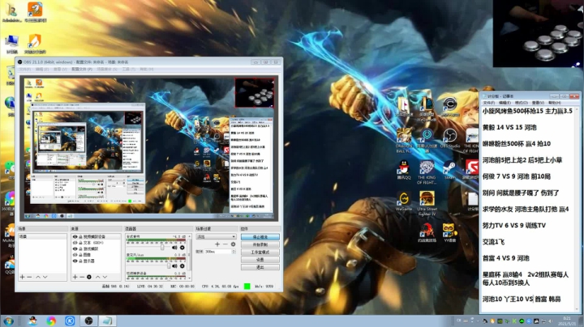Hide the 游戏捕获 source via eye
Screen dimensions: 584x327
click(x=75, y=248)
